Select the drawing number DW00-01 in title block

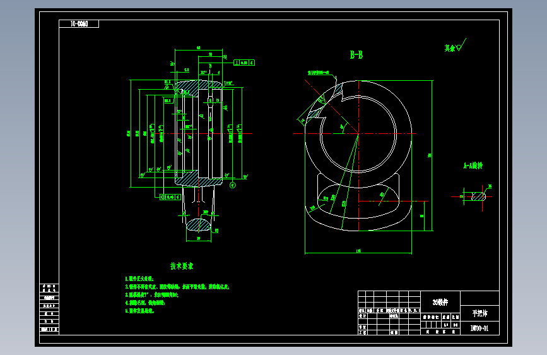click(479, 328)
